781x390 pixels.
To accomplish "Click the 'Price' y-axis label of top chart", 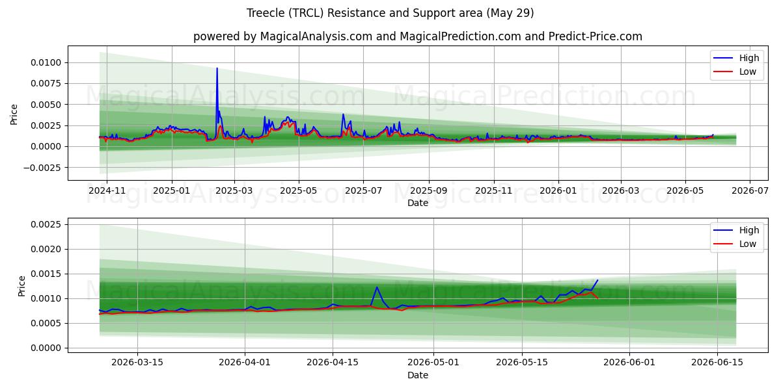I will (14, 113).
